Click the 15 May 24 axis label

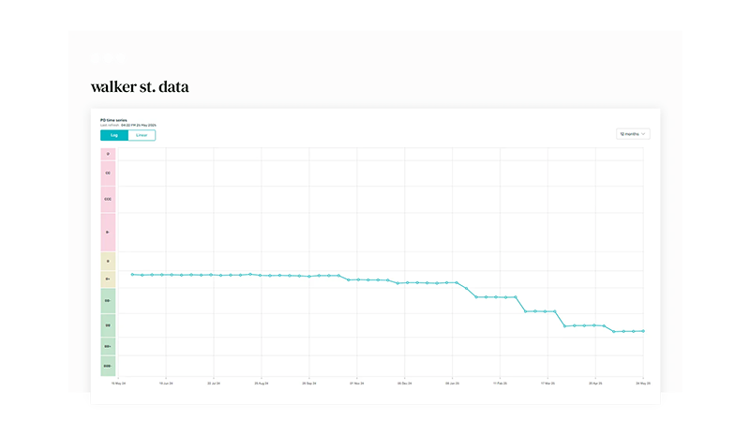(118, 383)
